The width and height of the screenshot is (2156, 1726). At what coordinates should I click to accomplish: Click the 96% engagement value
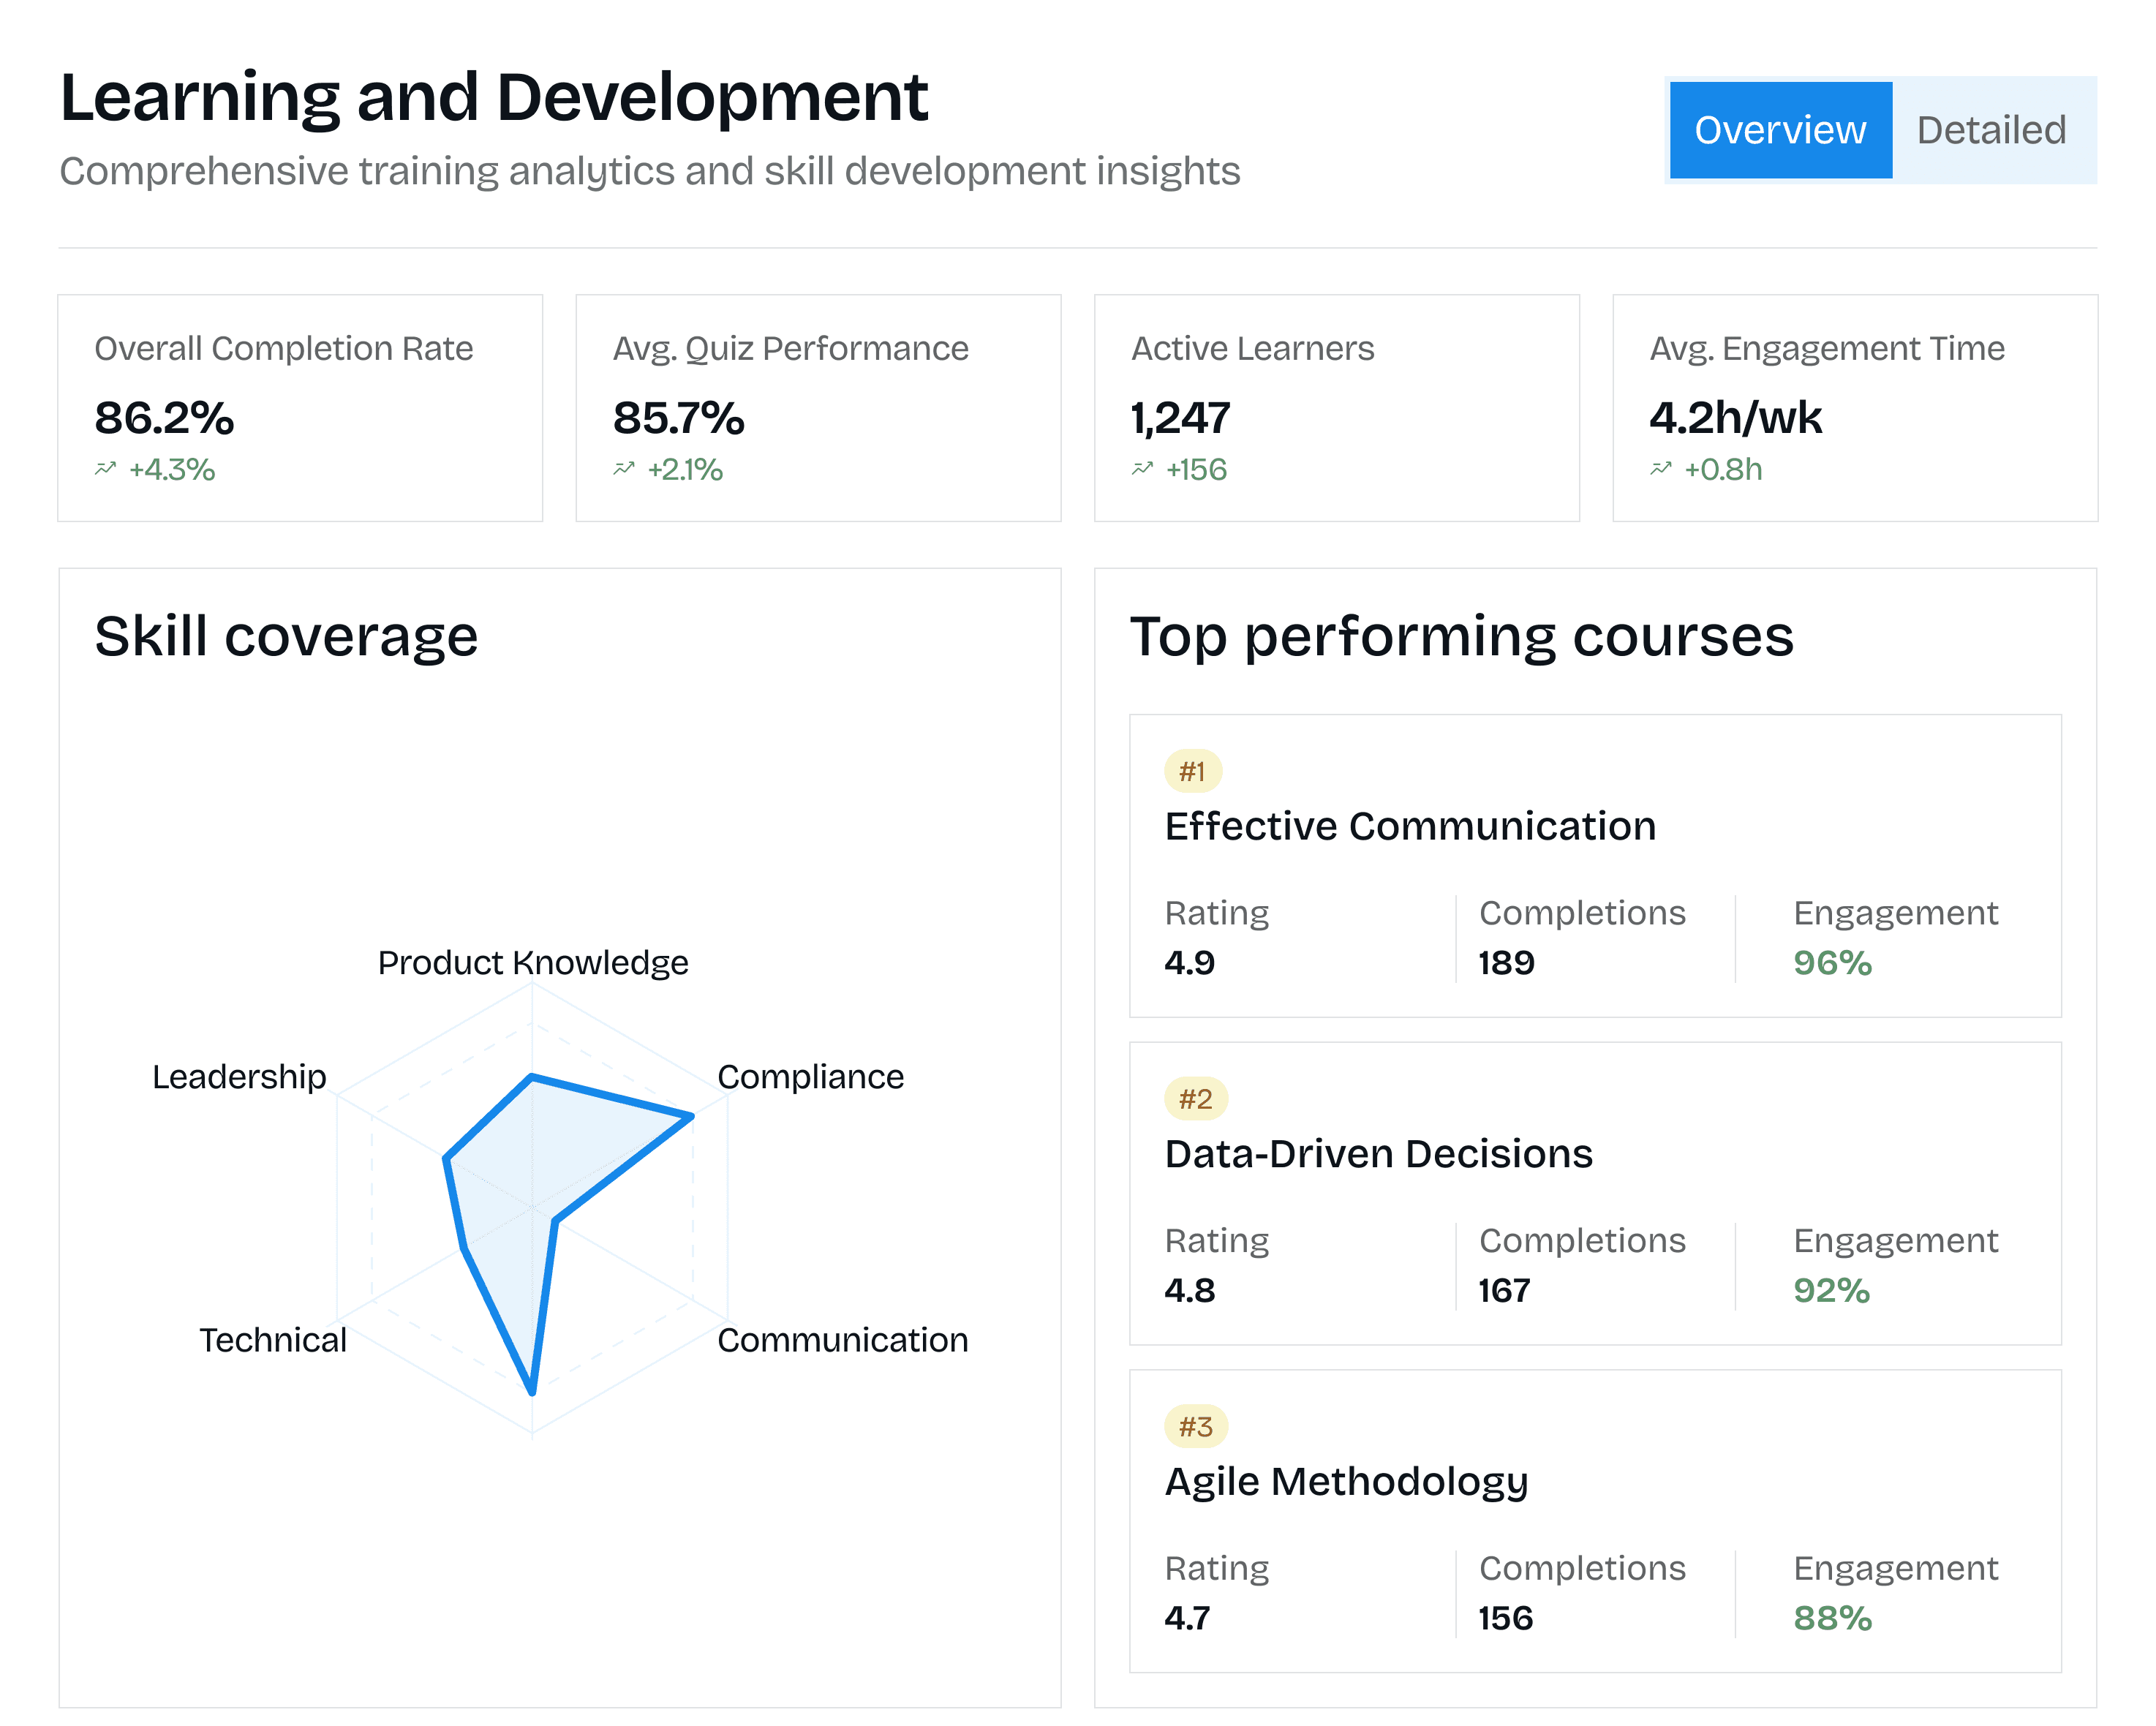tap(1832, 962)
